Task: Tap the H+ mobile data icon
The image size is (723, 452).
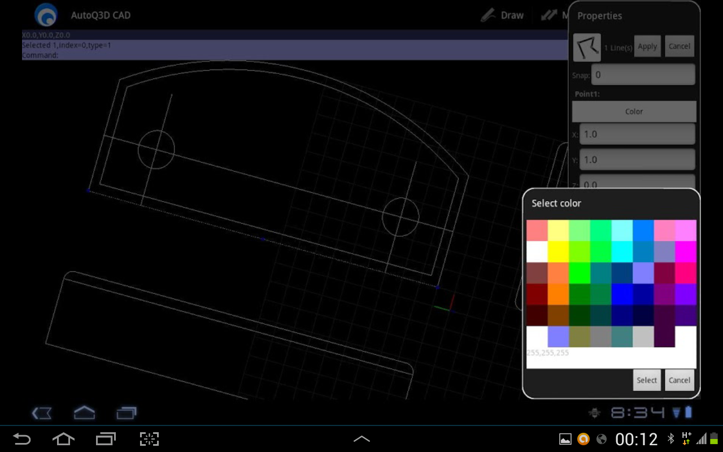Action: 687,439
